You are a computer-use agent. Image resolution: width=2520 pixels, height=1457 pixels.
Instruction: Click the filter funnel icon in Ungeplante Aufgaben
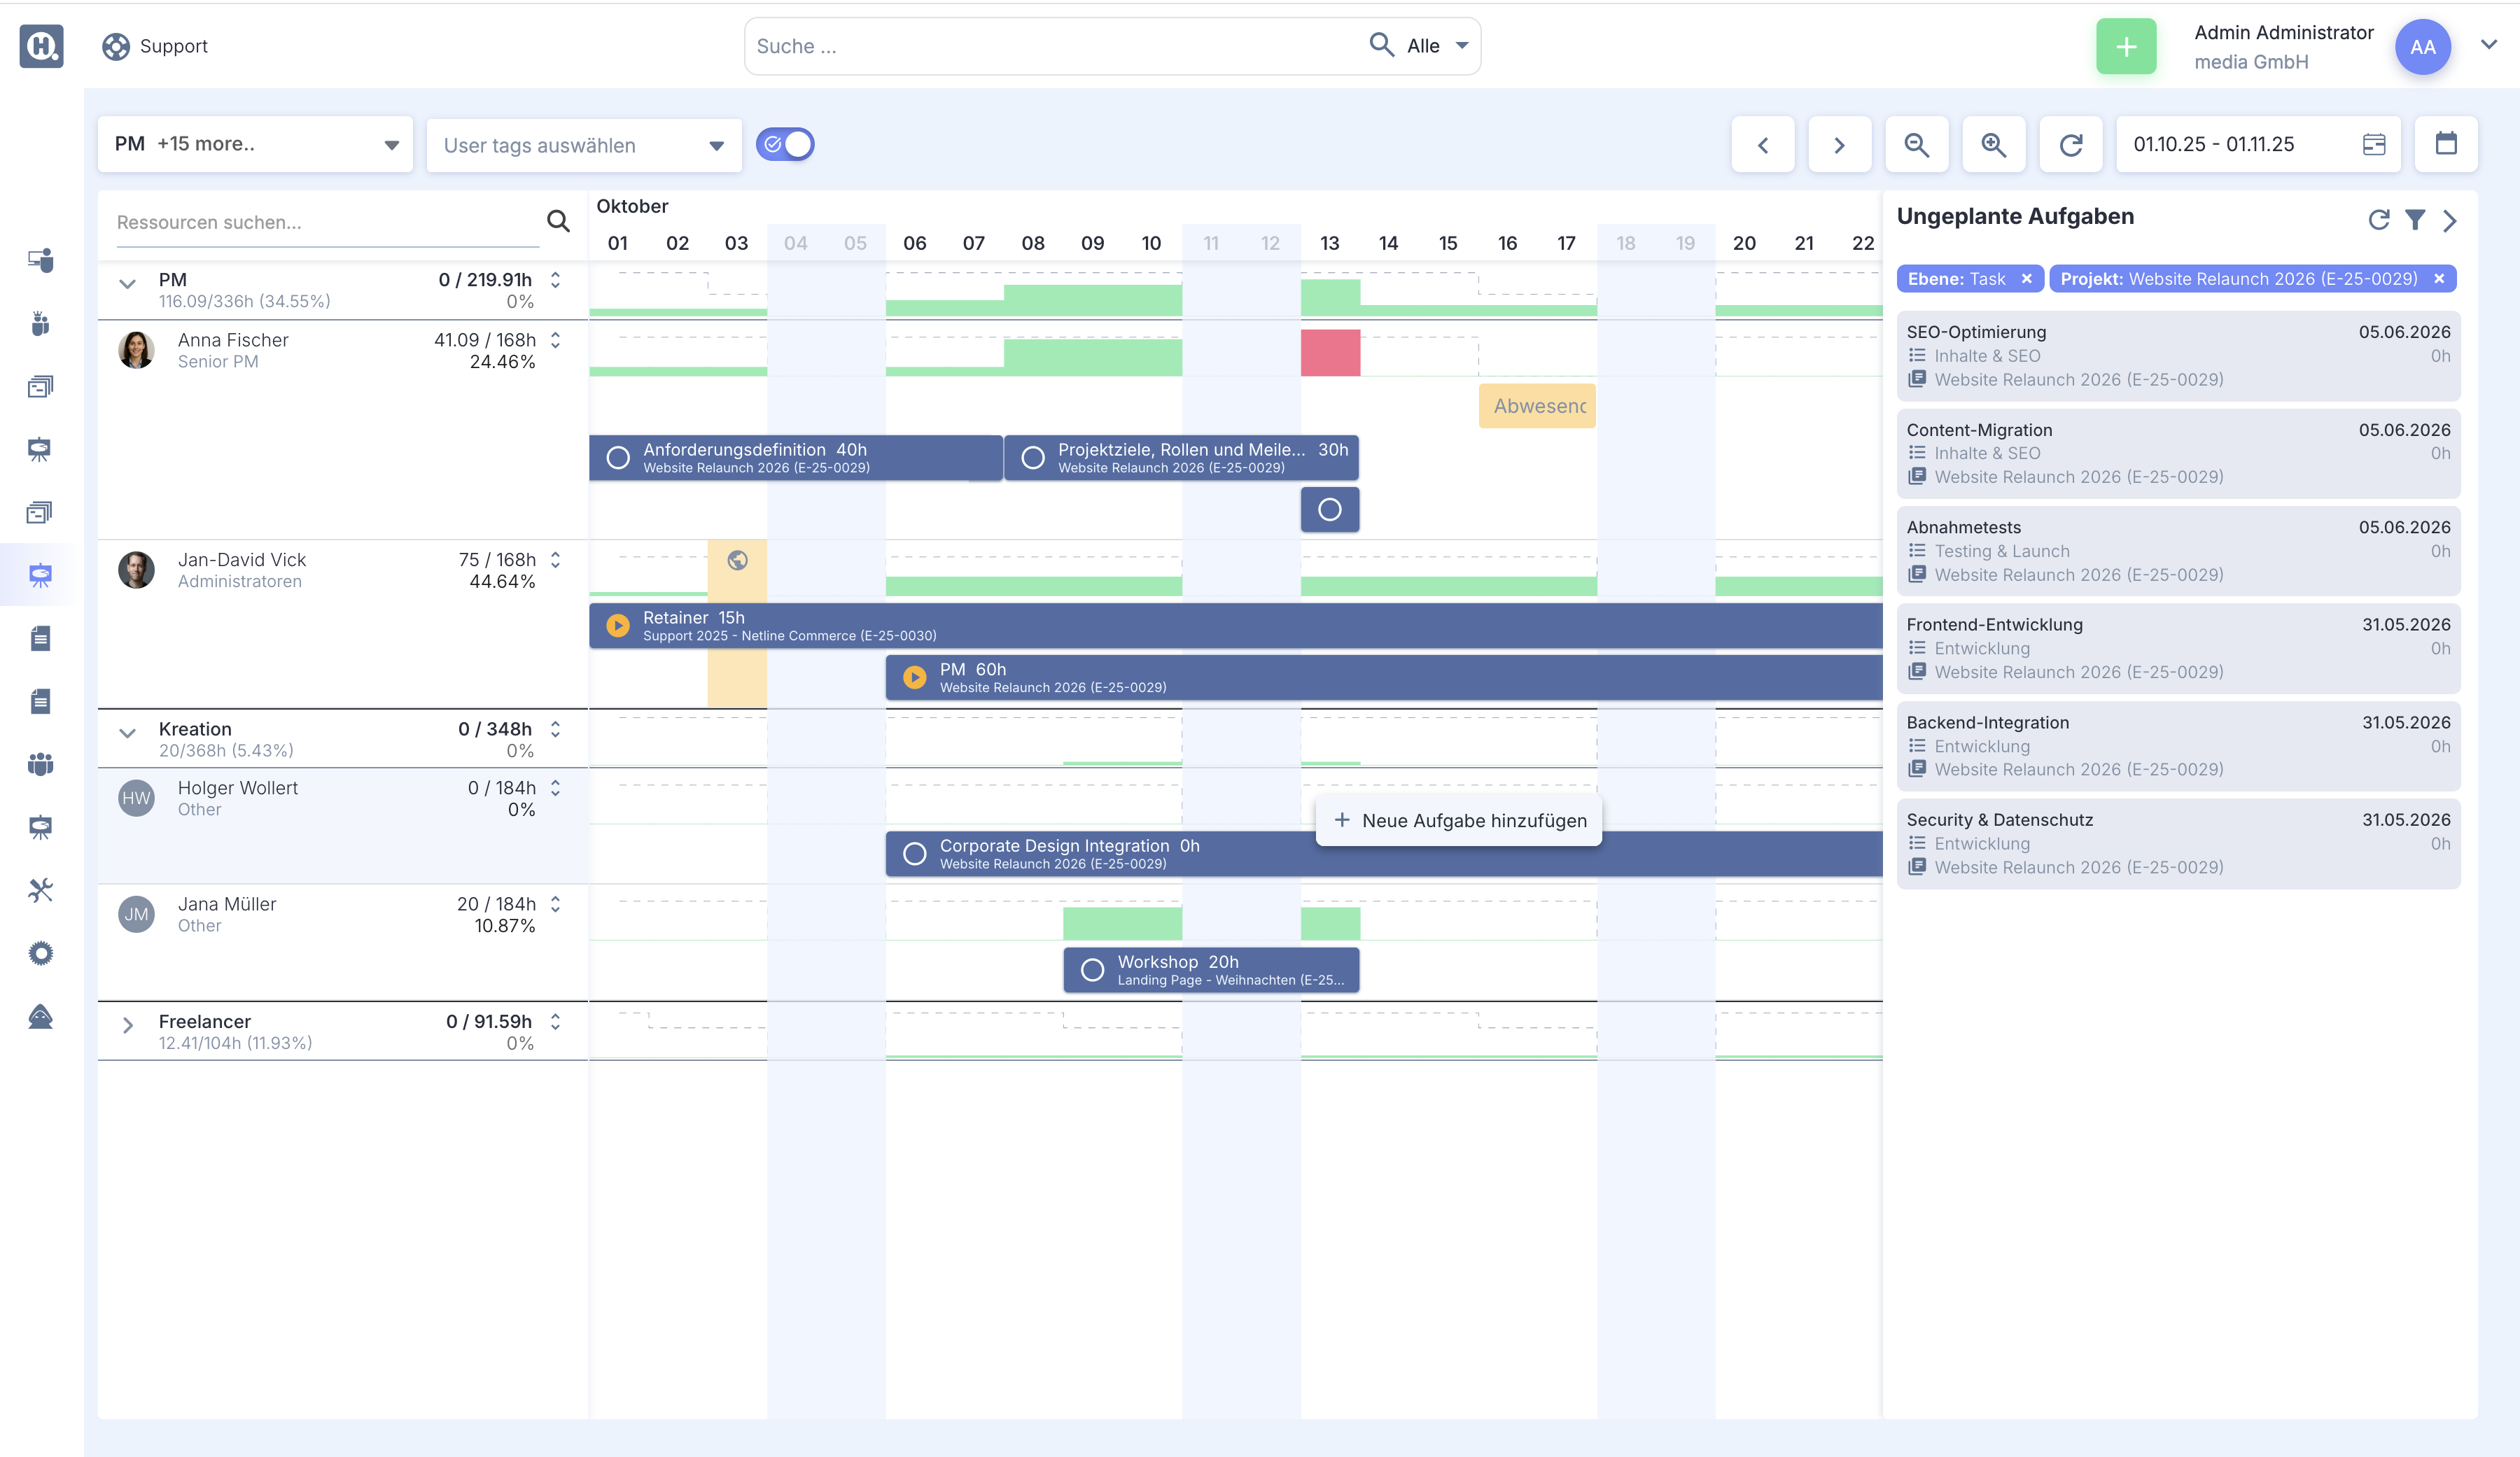2414,220
